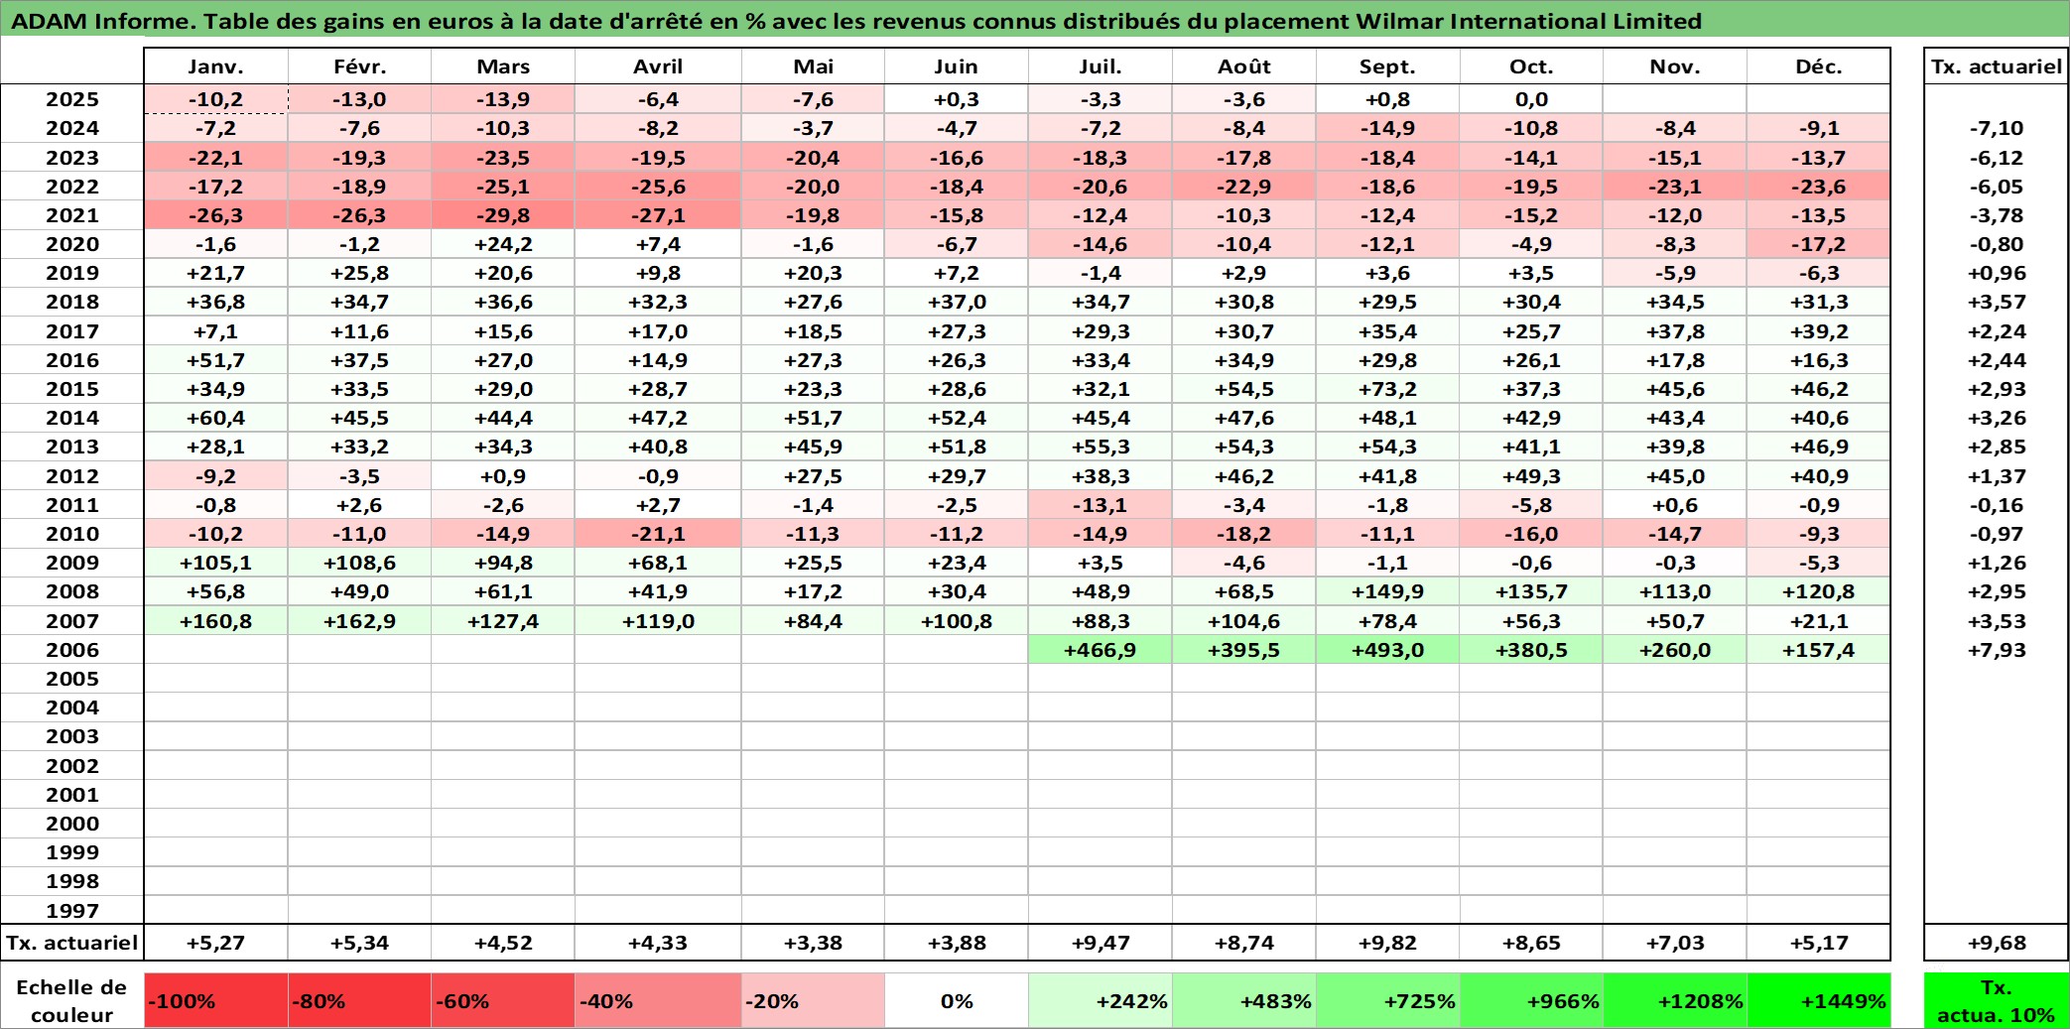
Task: Click the +157,4 cell for December 2006
Action: coord(1818,650)
